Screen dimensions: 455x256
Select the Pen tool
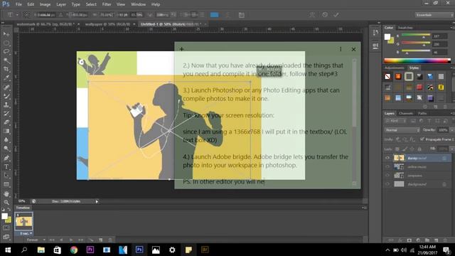point(6,158)
